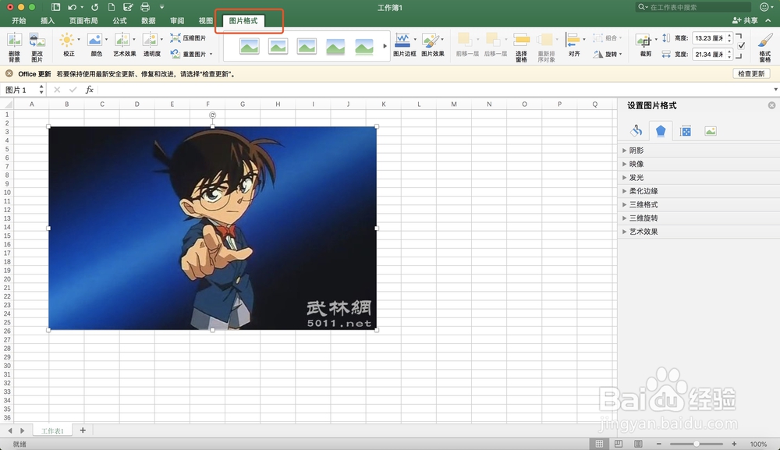Click the zoom in plus button
Image resolution: width=780 pixels, height=450 pixels.
(734, 444)
